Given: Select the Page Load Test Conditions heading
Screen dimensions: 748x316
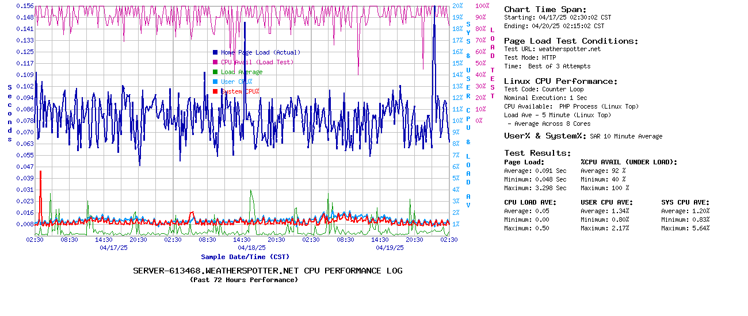Looking at the screenshot, I should [x=571, y=41].
